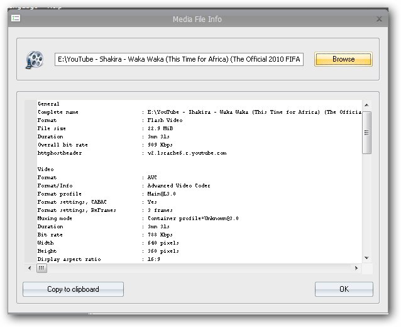Click the horizontal scrollbar right arrow
The image size is (401, 327).
tap(356, 268)
